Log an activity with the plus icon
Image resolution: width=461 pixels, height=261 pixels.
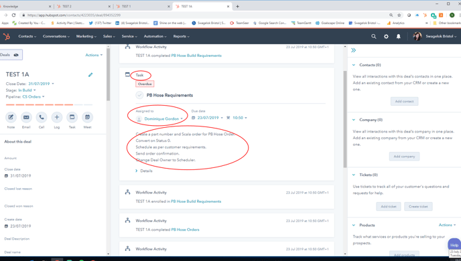[57, 117]
